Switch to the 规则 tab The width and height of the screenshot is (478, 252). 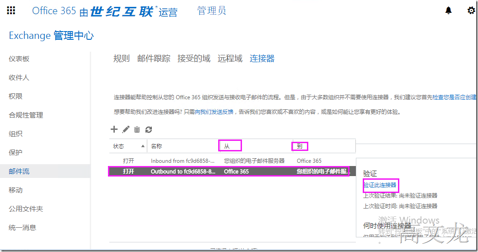[122, 58]
